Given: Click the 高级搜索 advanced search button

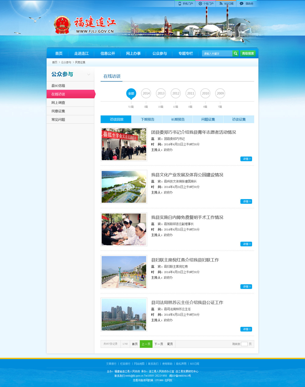Looking at the screenshot, I should click(x=248, y=53).
